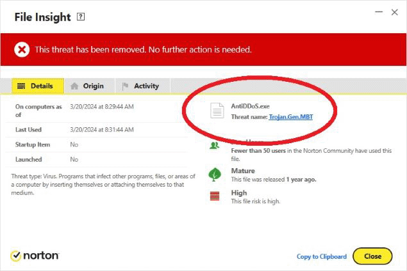
Task: Open the Activity tab
Action: [x=143, y=86]
